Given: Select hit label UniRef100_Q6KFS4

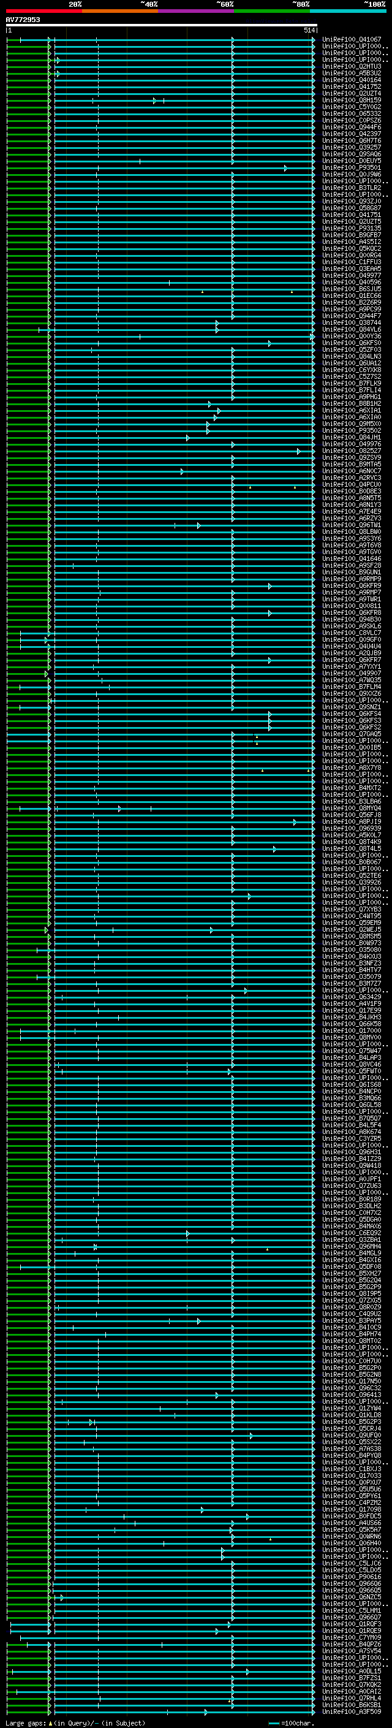Looking at the screenshot, I should pos(352,713).
